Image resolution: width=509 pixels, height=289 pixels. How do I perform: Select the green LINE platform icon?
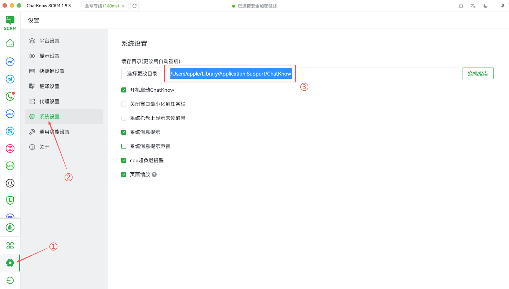coord(10,166)
